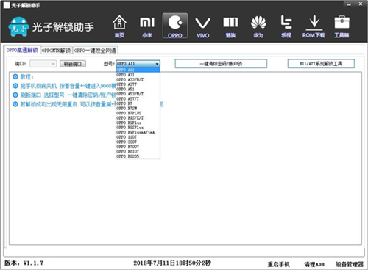Select the 乐视 LeTV brand icon
This screenshot has height=270, width=368.
[286, 26]
